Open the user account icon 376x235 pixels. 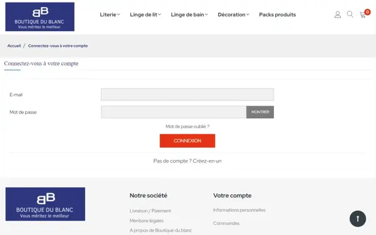338,14
